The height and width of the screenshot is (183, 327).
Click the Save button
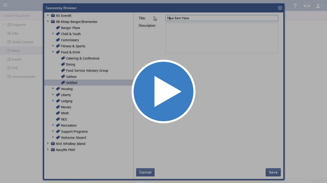[x=273, y=172]
